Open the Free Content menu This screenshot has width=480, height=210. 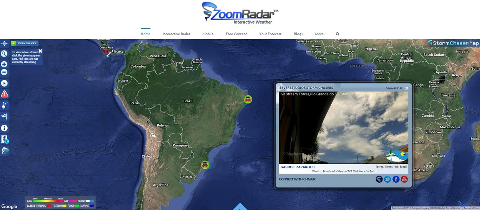tap(236, 34)
